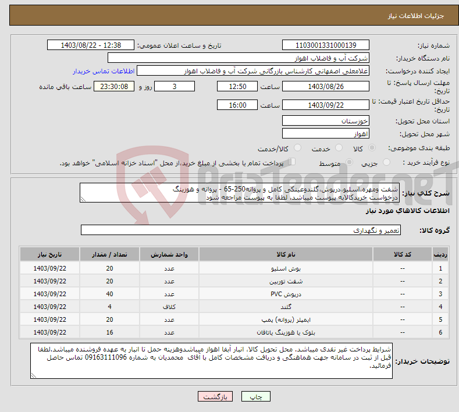459x412 pixels.
Task: Click price validity time 16:00
Action: [237, 105]
